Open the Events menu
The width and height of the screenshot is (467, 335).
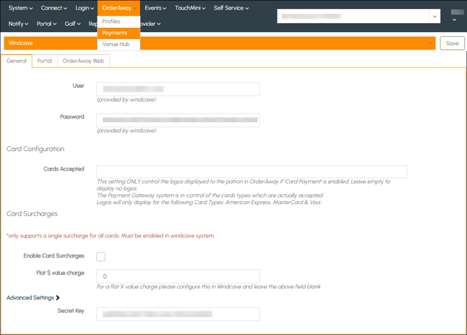point(155,8)
